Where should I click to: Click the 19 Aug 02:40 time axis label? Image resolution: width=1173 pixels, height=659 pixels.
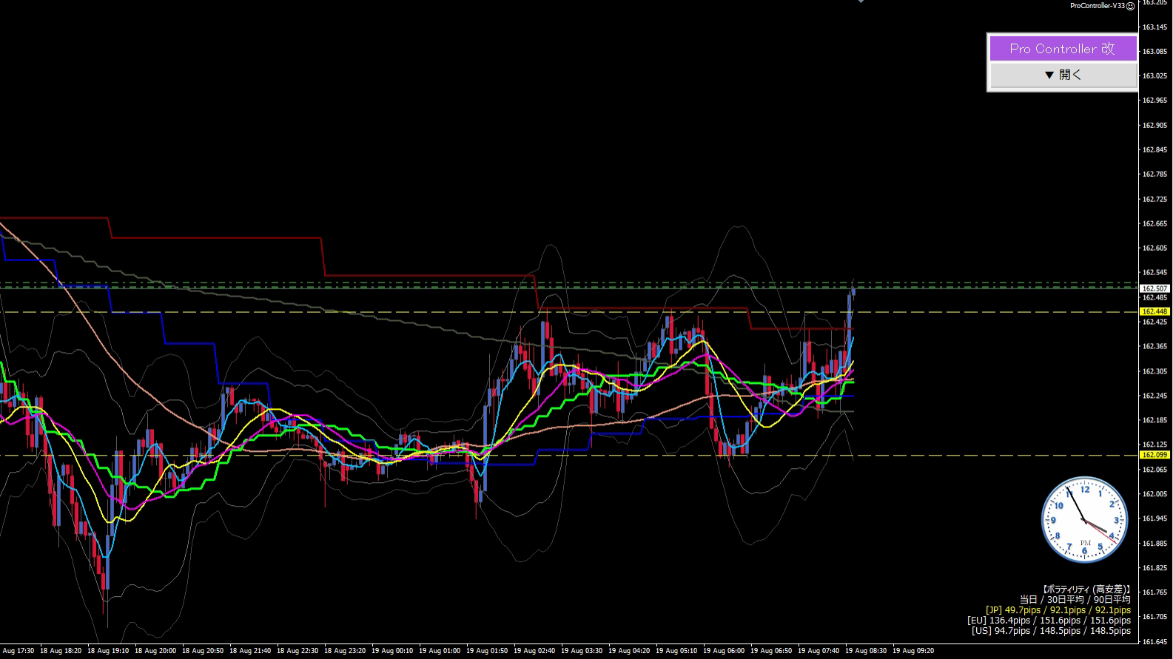(x=534, y=651)
